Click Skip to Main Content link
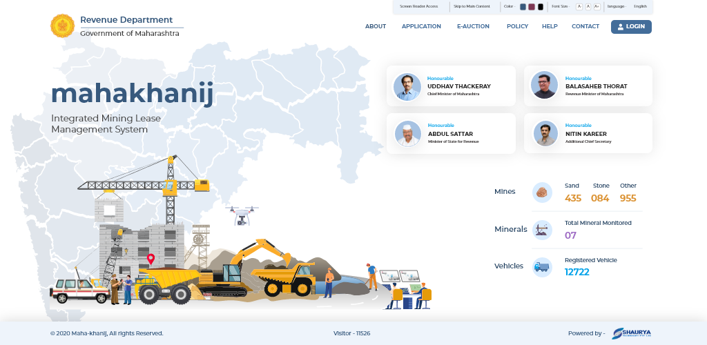The width and height of the screenshot is (707, 345). (x=472, y=7)
